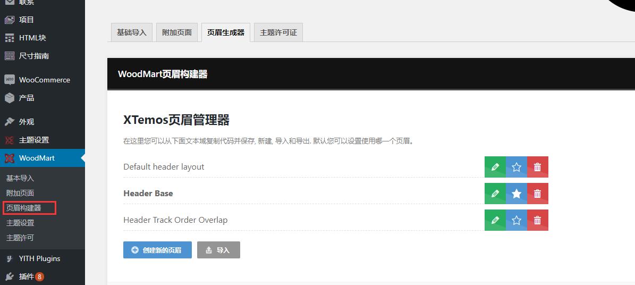
Task: Open 附加页面 submenu link
Action: 20,193
